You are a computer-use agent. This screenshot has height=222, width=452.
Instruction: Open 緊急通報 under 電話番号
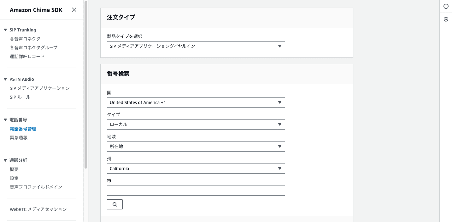19,137
